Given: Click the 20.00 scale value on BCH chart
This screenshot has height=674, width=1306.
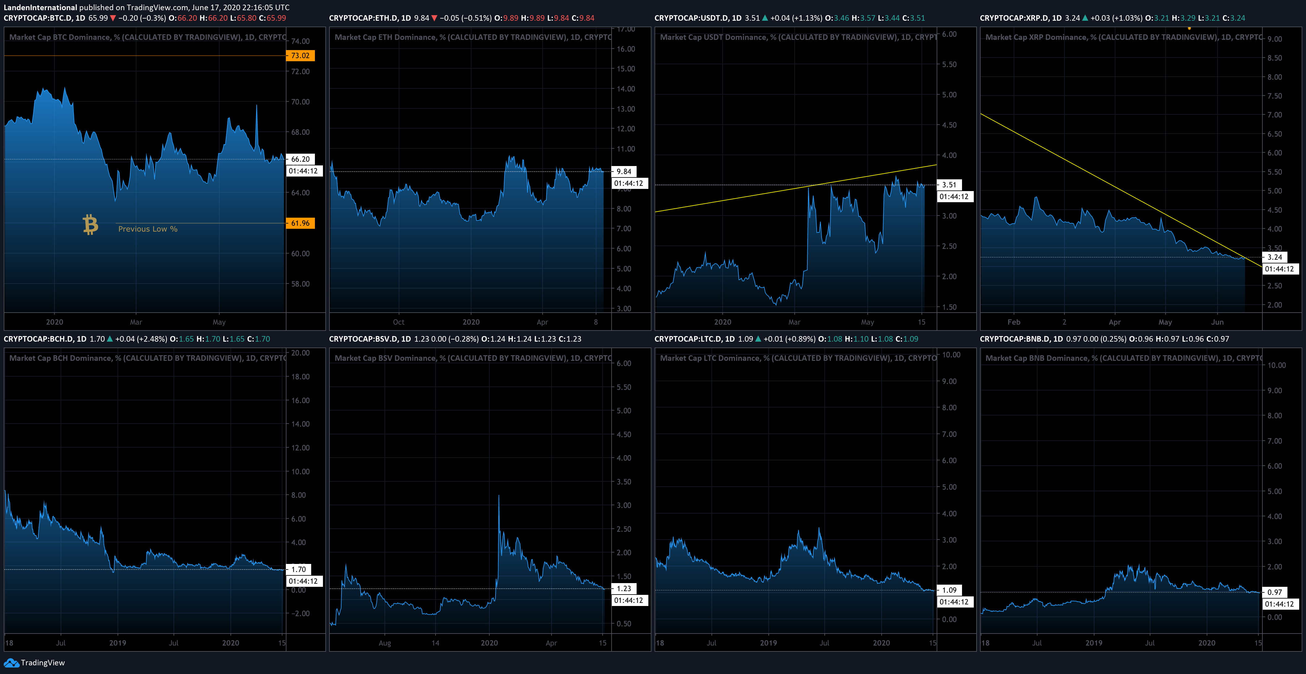Looking at the screenshot, I should pyautogui.click(x=301, y=353).
